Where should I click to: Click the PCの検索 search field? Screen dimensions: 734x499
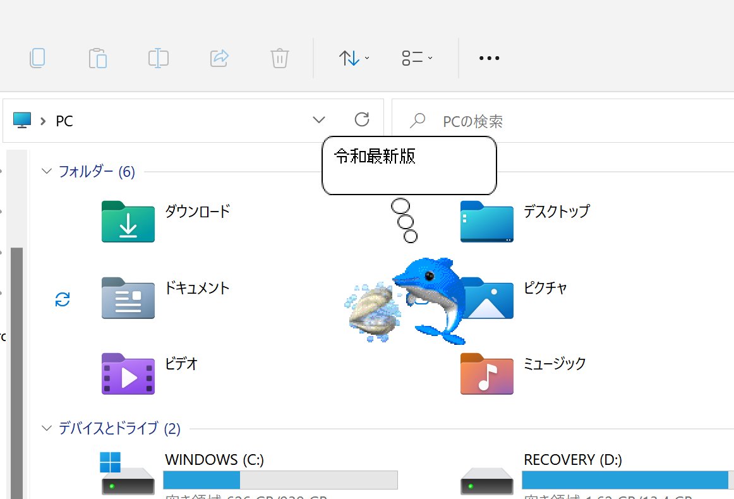[563, 121]
